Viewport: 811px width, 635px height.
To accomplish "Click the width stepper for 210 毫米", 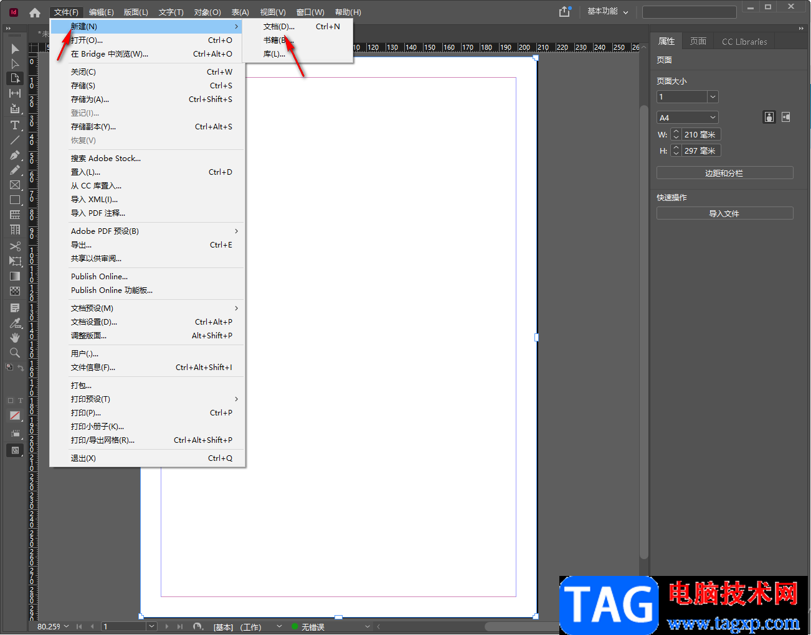I will pos(676,134).
